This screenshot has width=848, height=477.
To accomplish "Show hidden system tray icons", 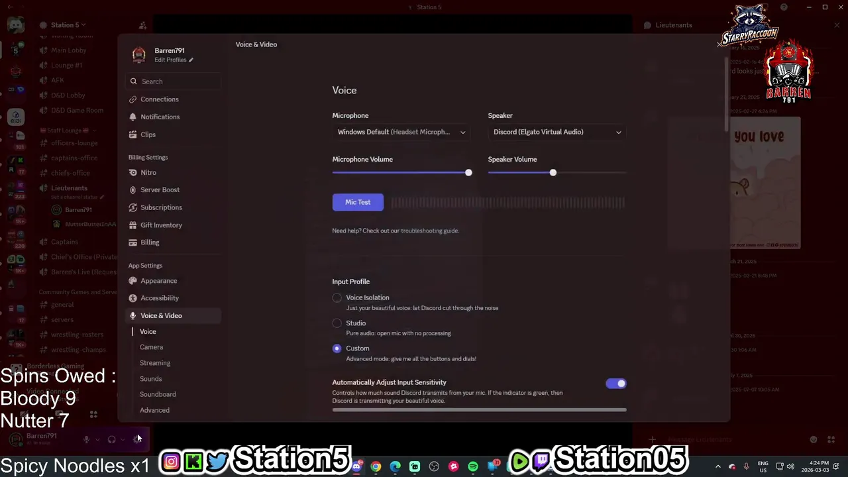I will (x=717, y=466).
